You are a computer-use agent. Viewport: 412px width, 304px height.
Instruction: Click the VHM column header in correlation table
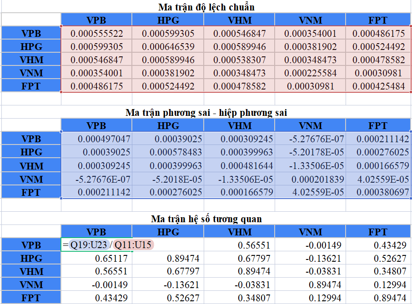pos(239,232)
